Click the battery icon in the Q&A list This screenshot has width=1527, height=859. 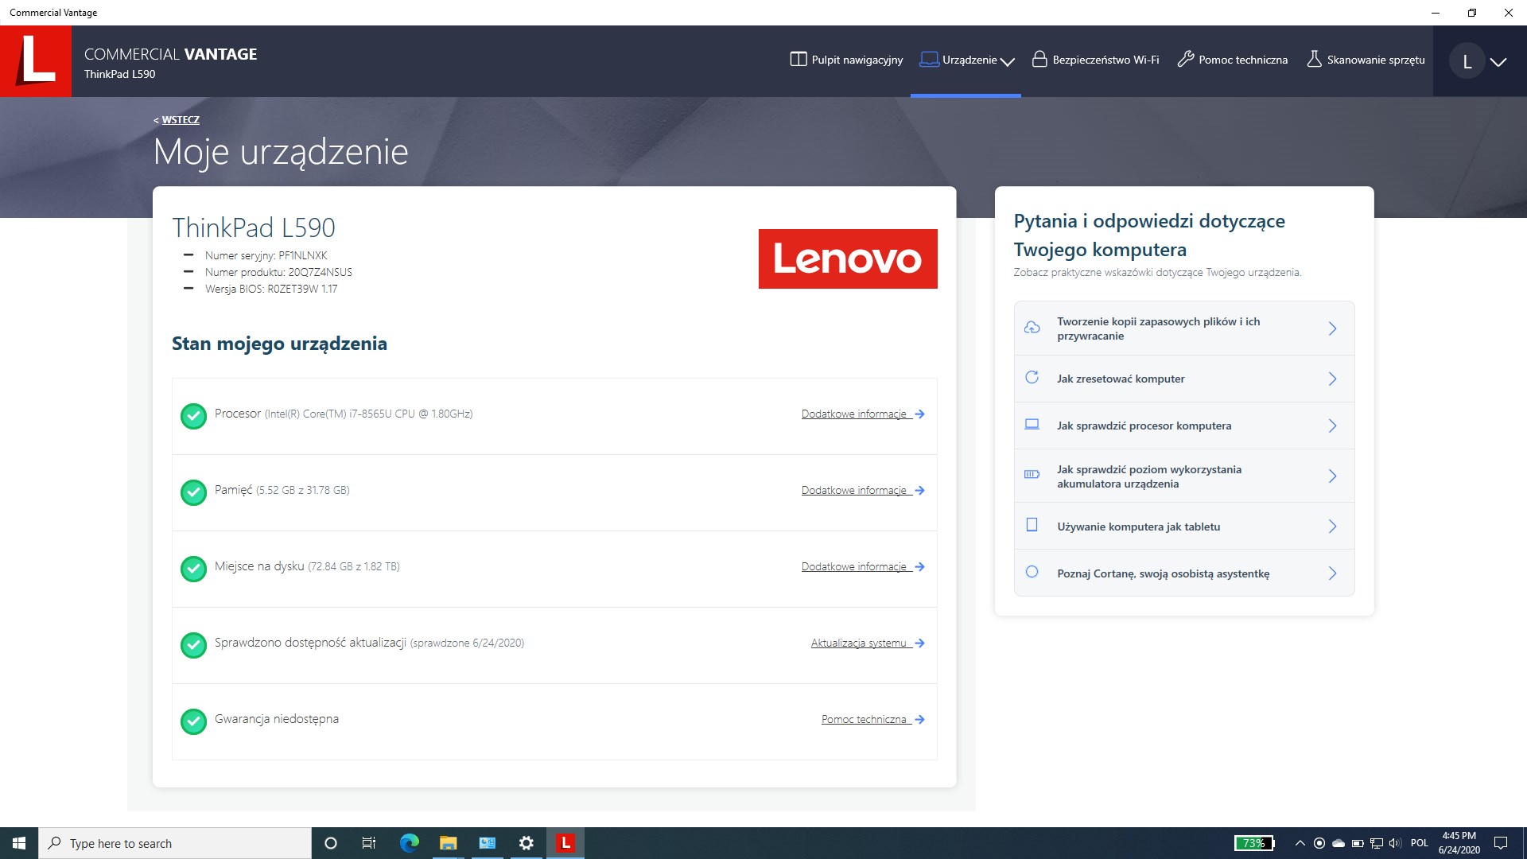coord(1032,475)
